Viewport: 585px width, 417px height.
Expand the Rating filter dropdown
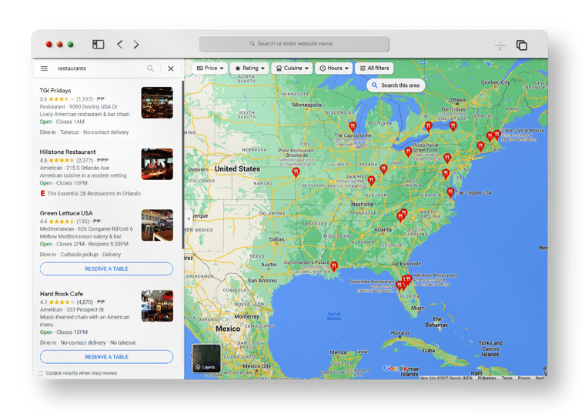tap(250, 68)
